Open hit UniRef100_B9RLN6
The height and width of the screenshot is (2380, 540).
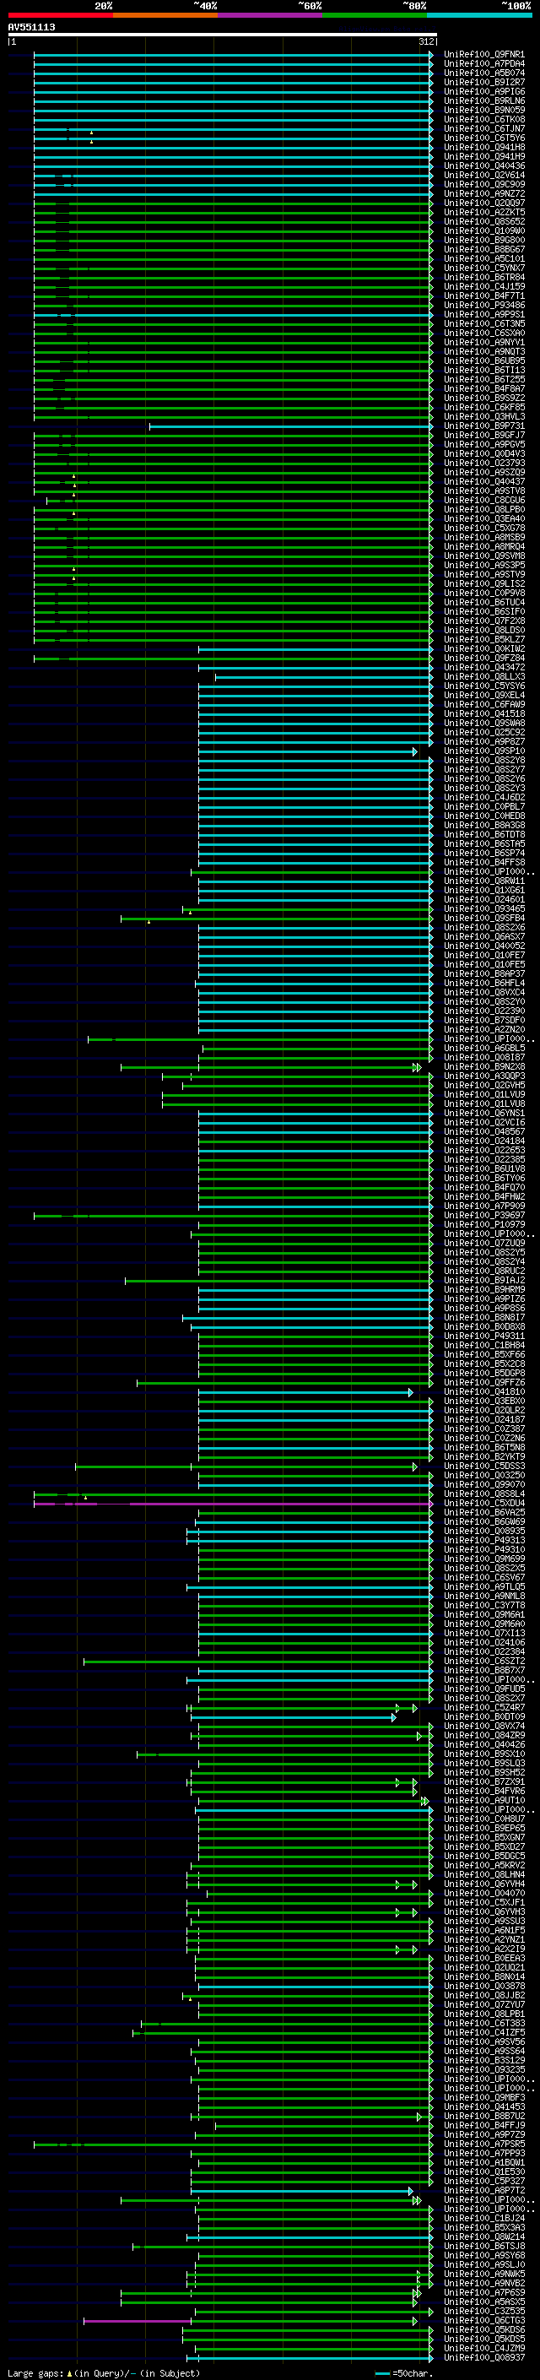pyautogui.click(x=484, y=100)
